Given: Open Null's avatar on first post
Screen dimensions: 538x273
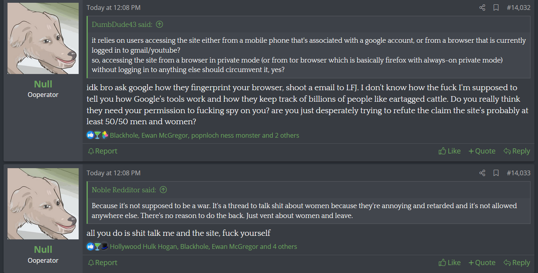Looking at the screenshot, I should click(43, 38).
